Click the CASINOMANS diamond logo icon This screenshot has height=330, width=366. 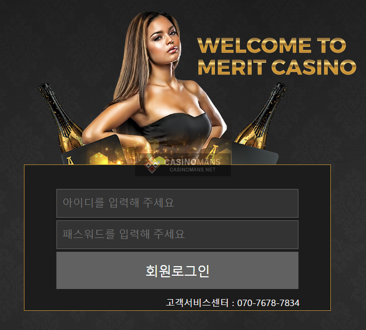pyautogui.click(x=152, y=165)
